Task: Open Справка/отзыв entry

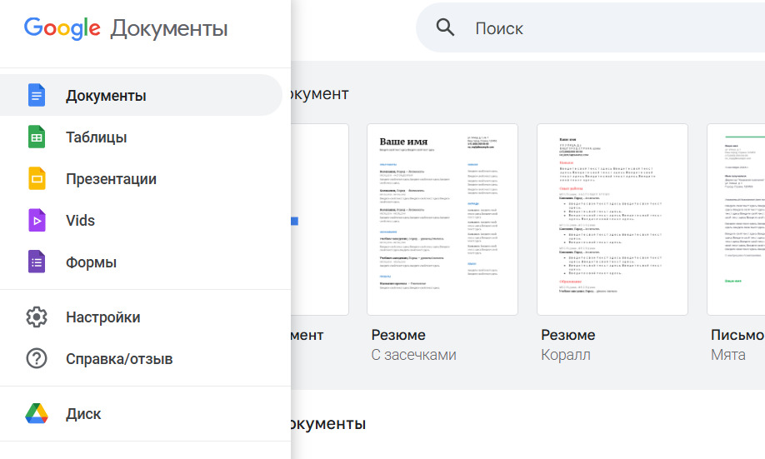Action: pos(119,359)
